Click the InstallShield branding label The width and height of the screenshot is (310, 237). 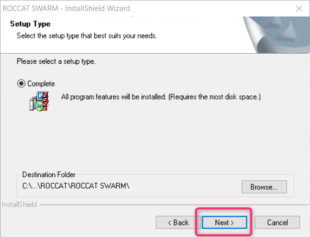point(19,204)
